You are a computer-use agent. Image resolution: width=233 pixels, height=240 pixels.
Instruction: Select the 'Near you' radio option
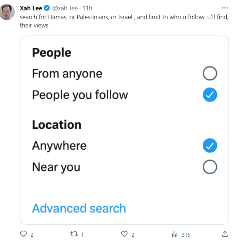[210, 167]
